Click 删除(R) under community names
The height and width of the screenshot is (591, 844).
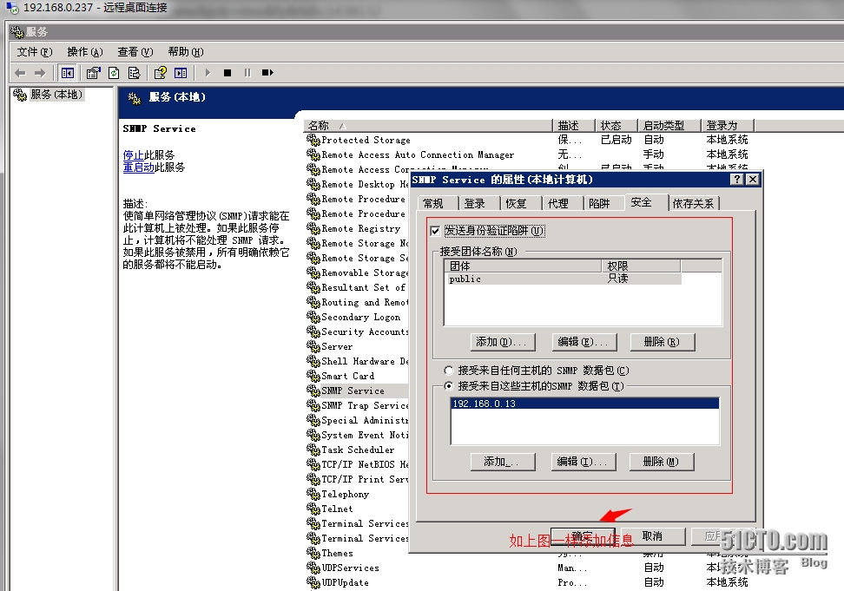(663, 342)
